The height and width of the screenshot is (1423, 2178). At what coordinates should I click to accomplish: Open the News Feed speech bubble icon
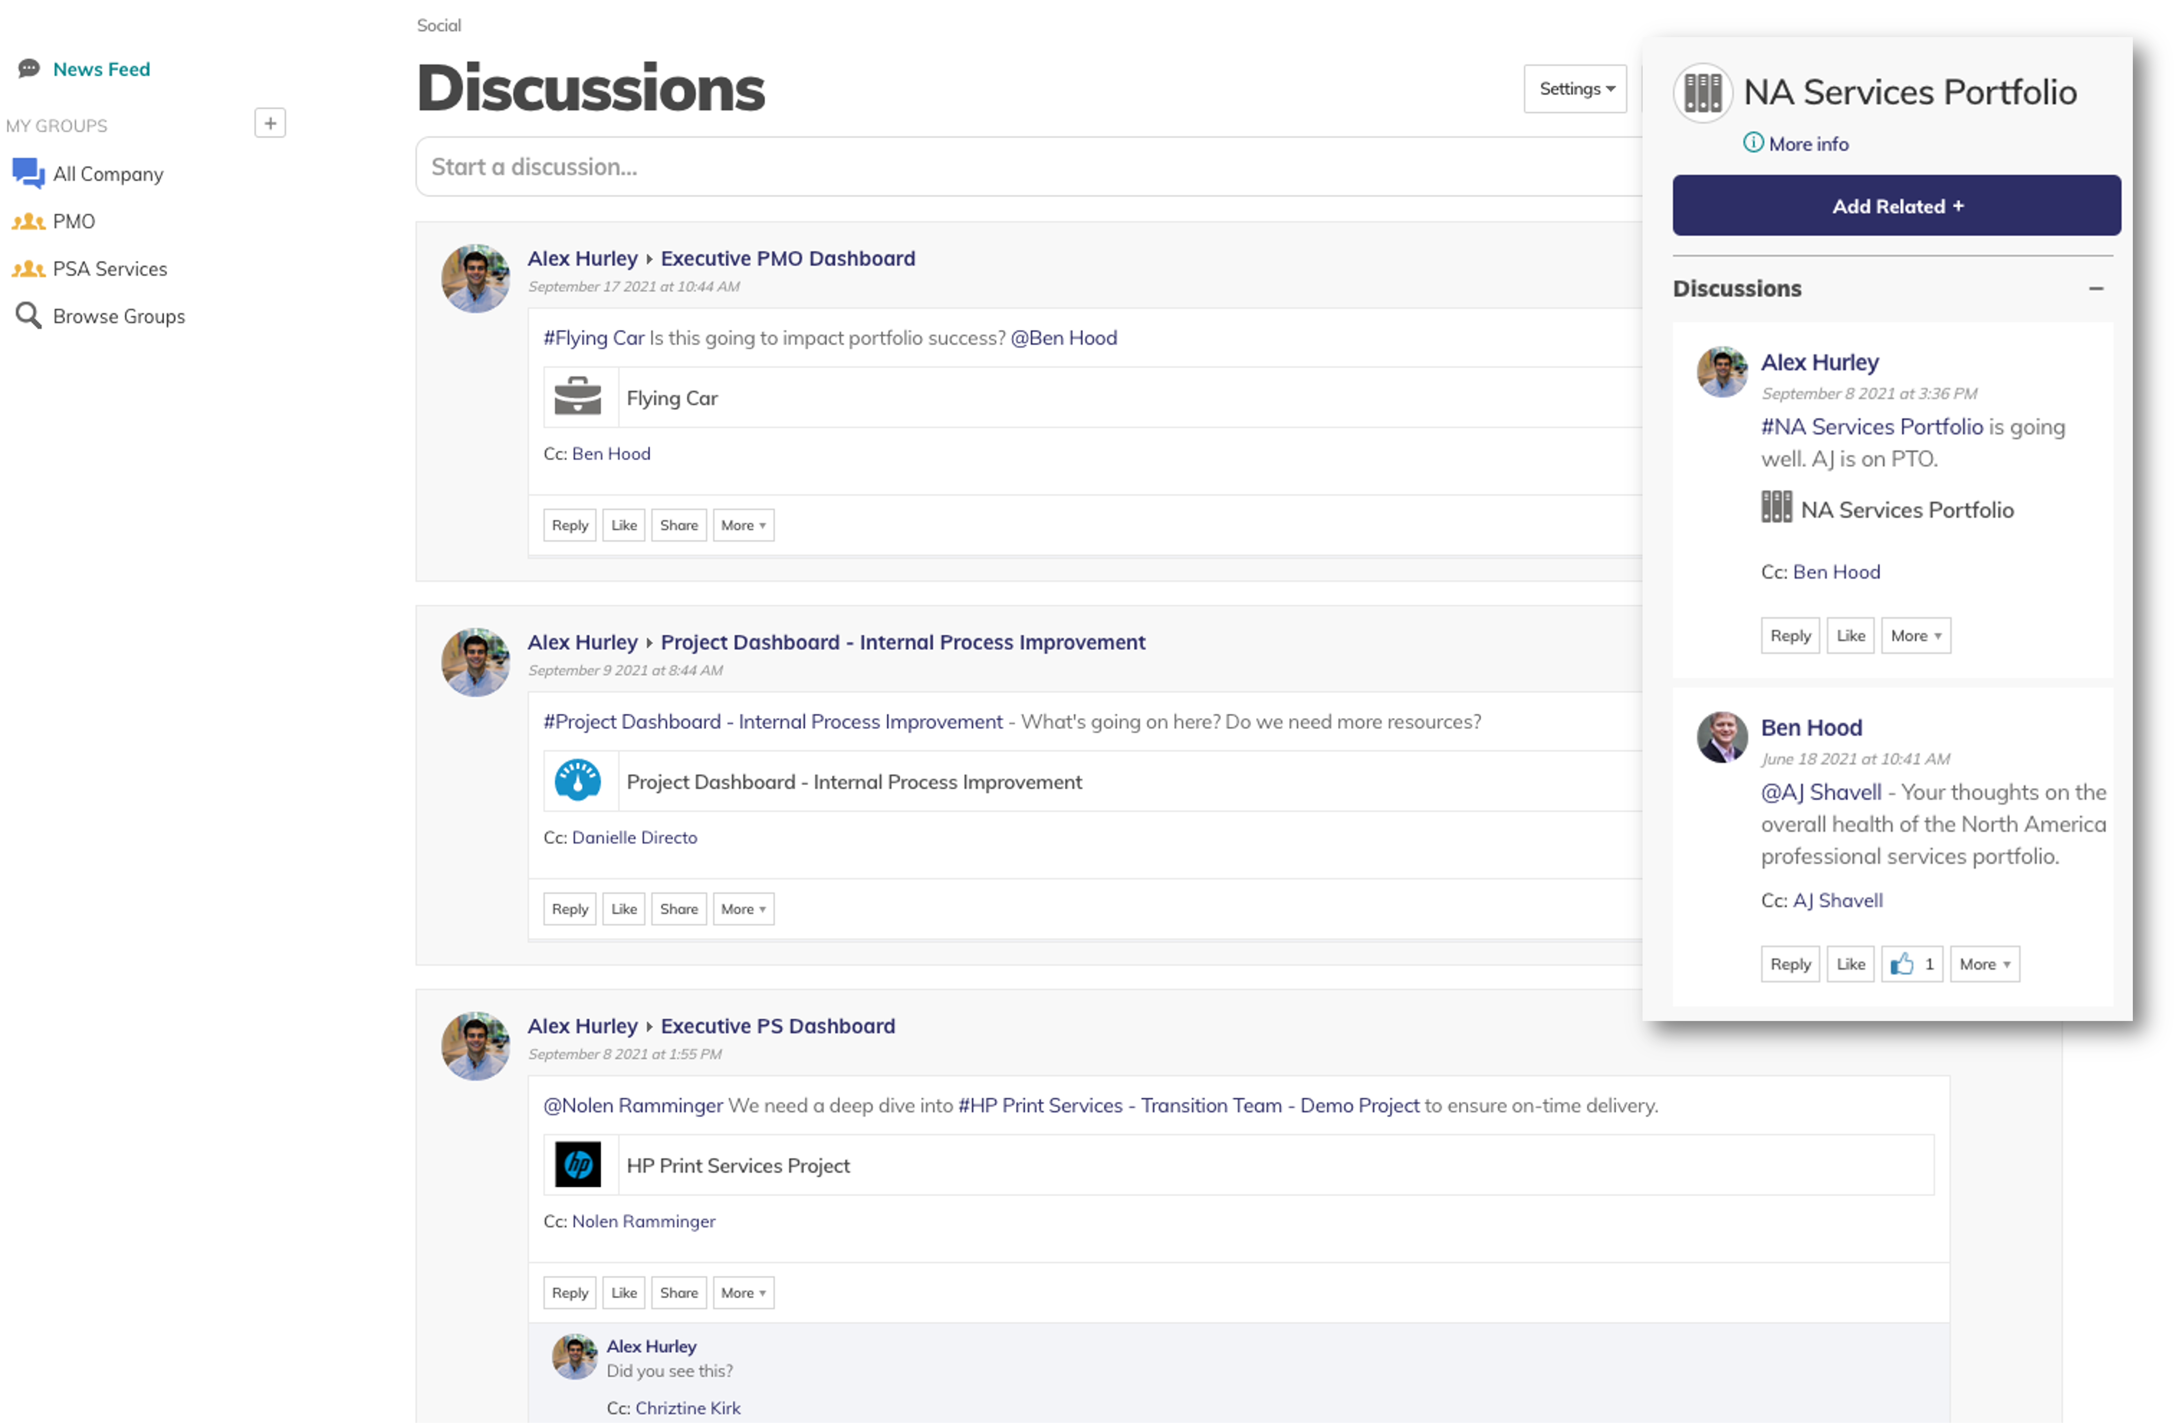point(28,69)
